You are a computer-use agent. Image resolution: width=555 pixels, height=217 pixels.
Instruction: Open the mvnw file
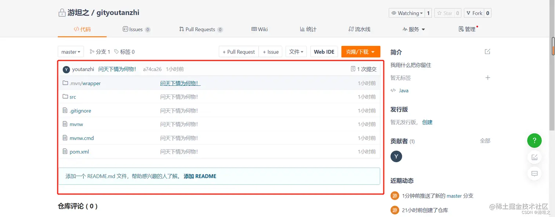click(x=76, y=124)
